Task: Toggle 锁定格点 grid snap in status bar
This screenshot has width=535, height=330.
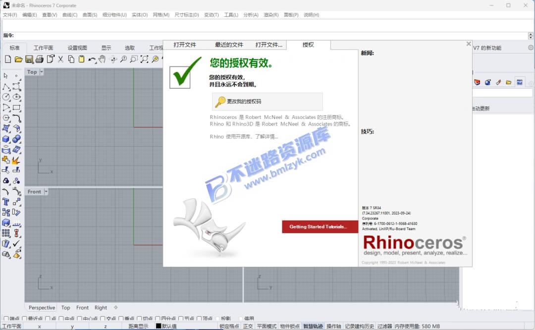Action: tap(229, 326)
